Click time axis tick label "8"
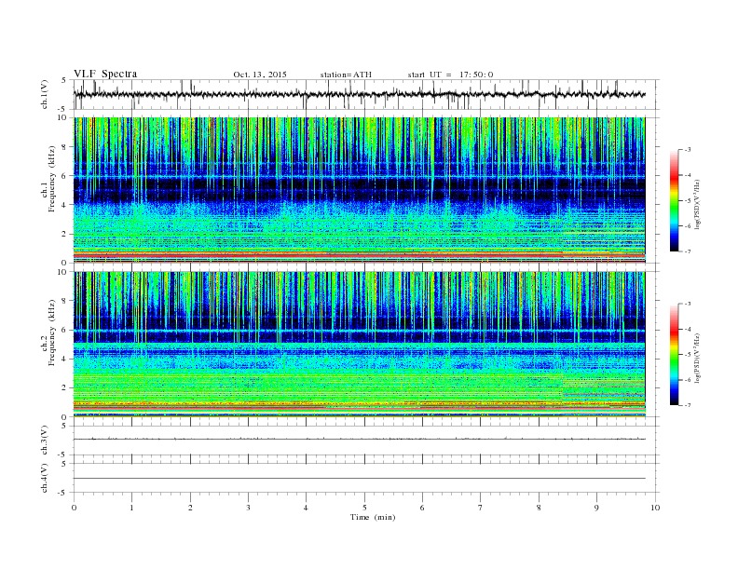 [539, 508]
